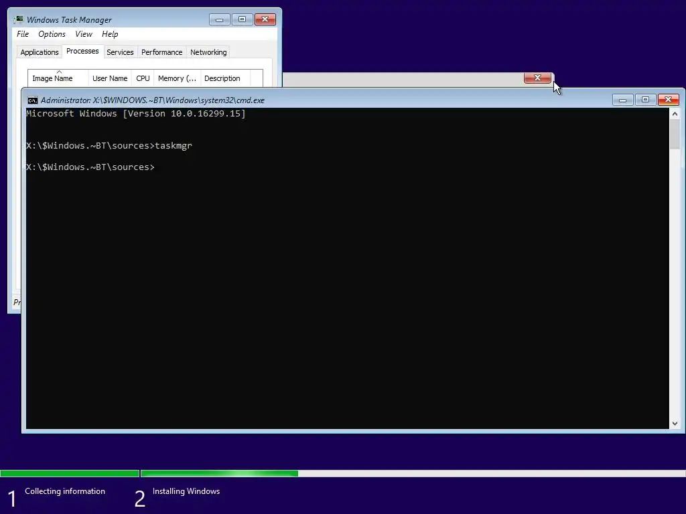Close the Windows Task Manager window
The width and height of the screenshot is (686, 514).
click(265, 19)
